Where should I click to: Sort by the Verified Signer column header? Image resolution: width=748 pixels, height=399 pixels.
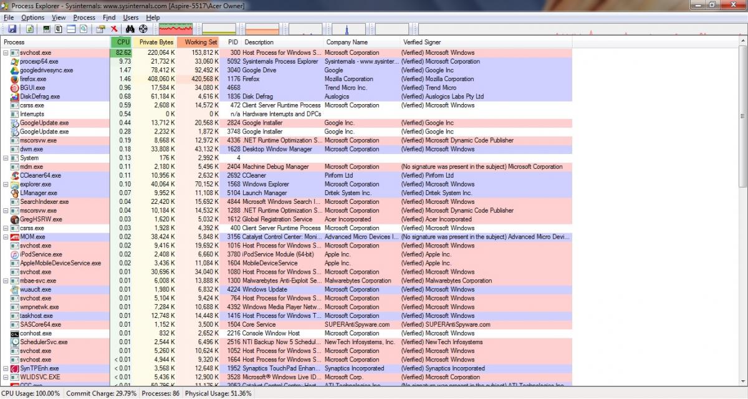click(x=486, y=42)
